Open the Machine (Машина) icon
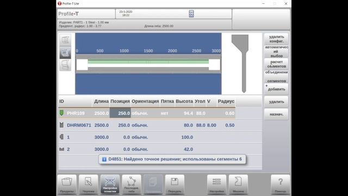Viewport: 348px width, 196px height. tap(238, 184)
